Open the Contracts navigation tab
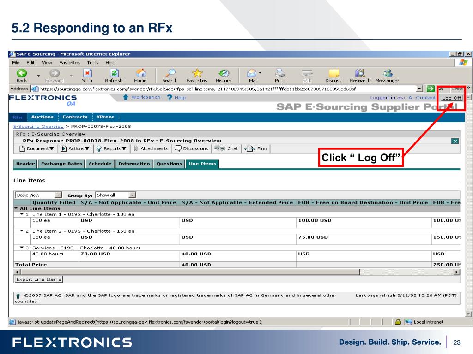 click(x=75, y=117)
